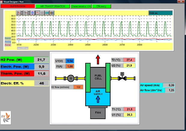The height and width of the screenshot is (131, 186).
Task: Toggle the Grid on button
Action: pos(160,13)
